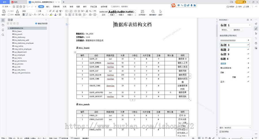Image resolution: width=259 pixels, height=139 pixels.
Task: Click the Paste icon in ribbon
Action: click(x=4, y=12)
